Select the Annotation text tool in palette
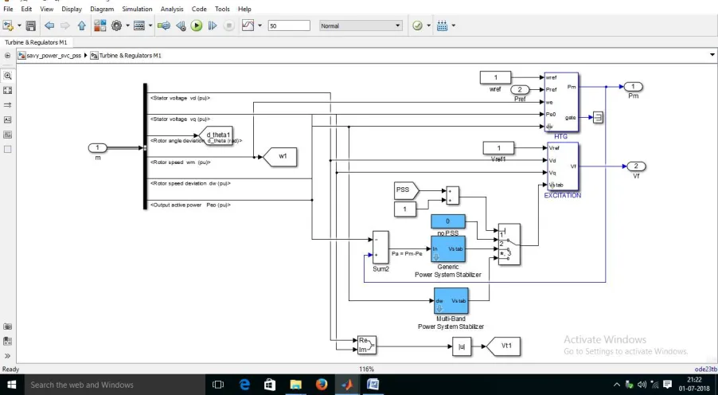 point(7,119)
